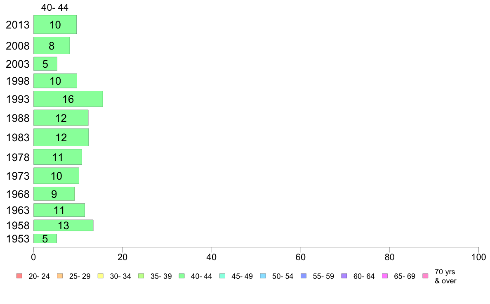Select the 1953 year axis label
Viewport: 490px width, 304px height.
[18, 239]
